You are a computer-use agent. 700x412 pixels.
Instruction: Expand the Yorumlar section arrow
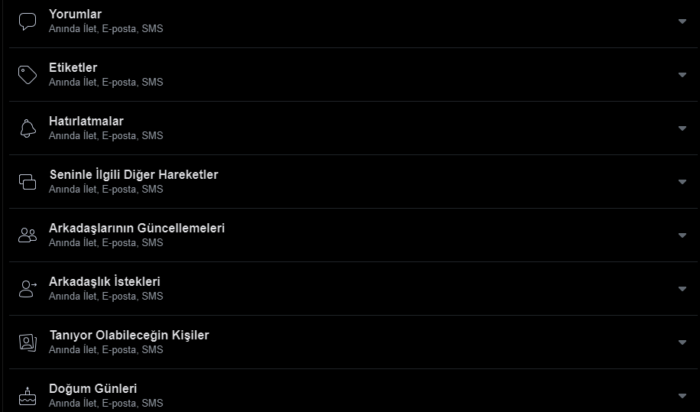(682, 21)
